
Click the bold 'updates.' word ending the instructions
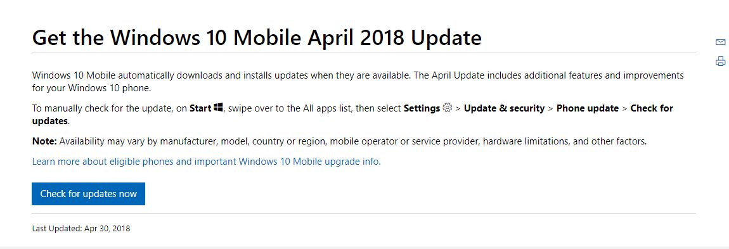coord(51,121)
